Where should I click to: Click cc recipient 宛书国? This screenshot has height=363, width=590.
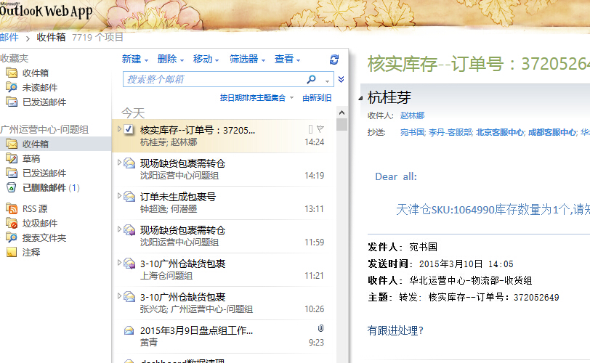pos(413,132)
